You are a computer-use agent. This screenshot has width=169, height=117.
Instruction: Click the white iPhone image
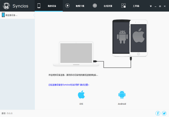click(x=138, y=38)
